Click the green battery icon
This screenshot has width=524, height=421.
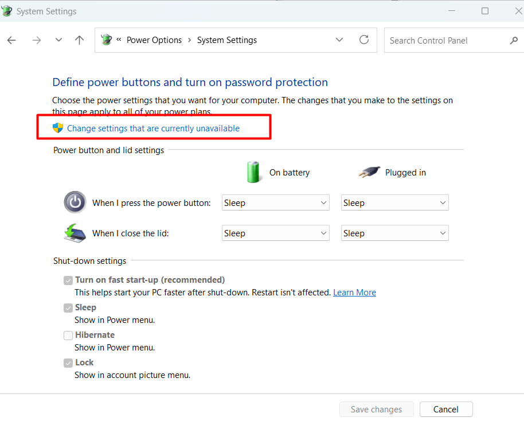pos(254,172)
